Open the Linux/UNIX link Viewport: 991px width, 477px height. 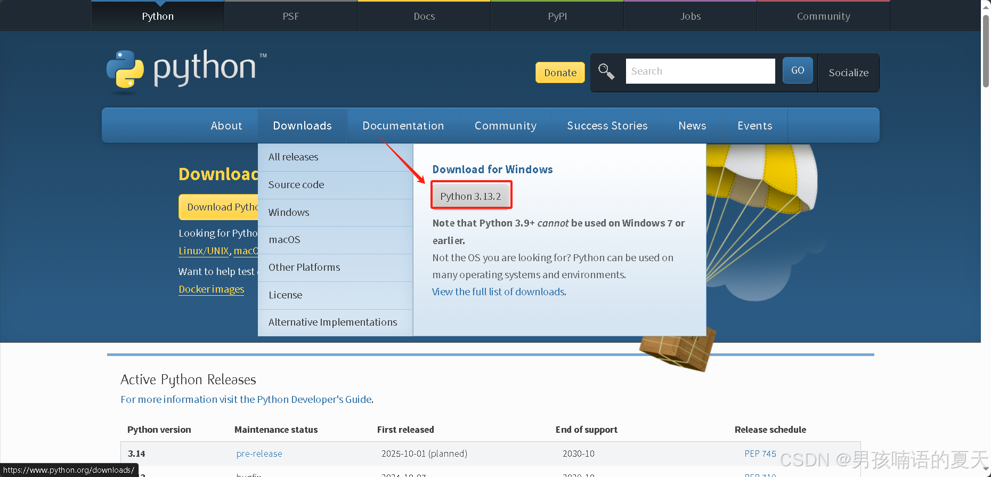pyautogui.click(x=204, y=251)
